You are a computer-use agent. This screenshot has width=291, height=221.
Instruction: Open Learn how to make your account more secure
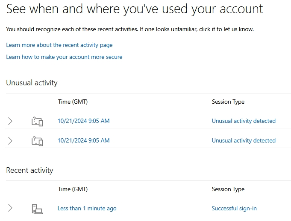64,57
